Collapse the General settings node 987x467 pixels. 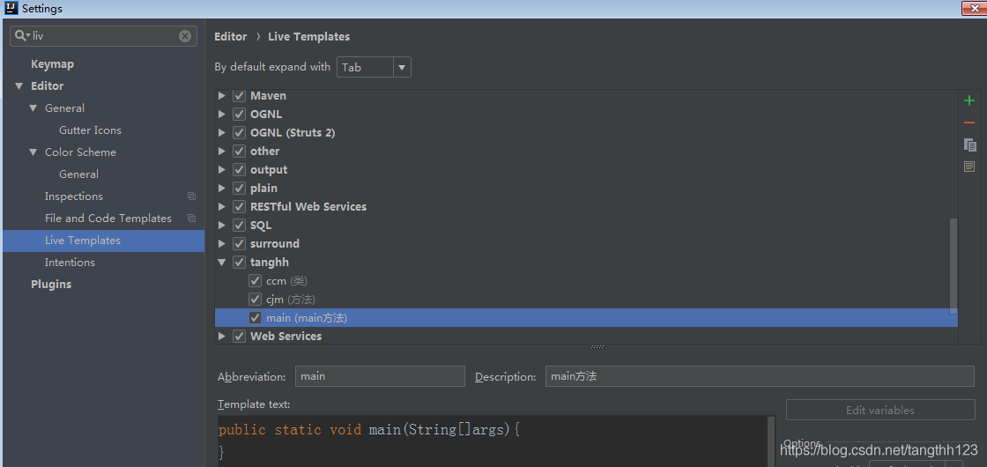pyautogui.click(x=33, y=108)
